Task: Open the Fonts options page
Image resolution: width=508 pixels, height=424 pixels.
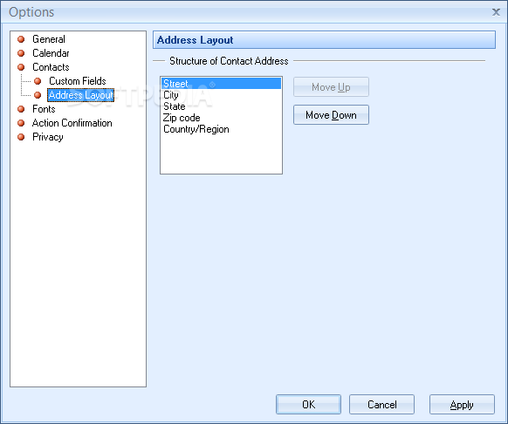Action: click(x=44, y=109)
